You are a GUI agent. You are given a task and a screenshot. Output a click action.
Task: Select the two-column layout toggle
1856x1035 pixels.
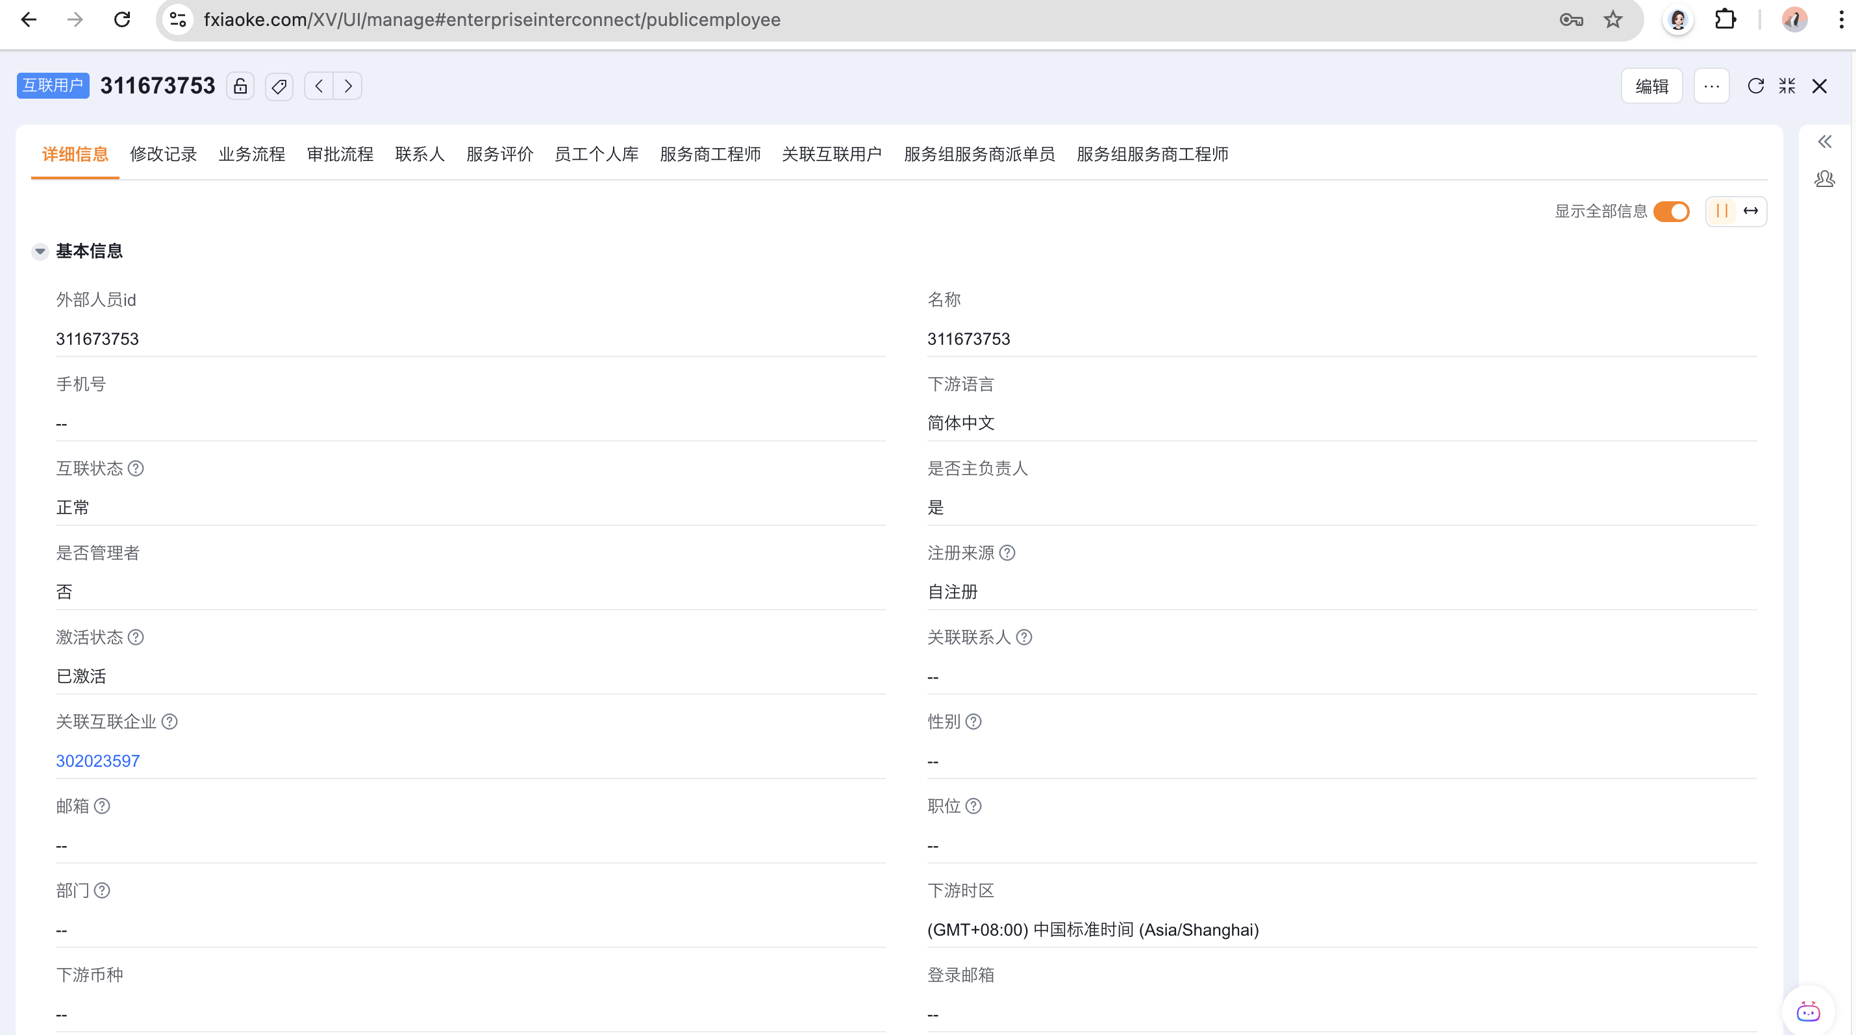click(1722, 211)
